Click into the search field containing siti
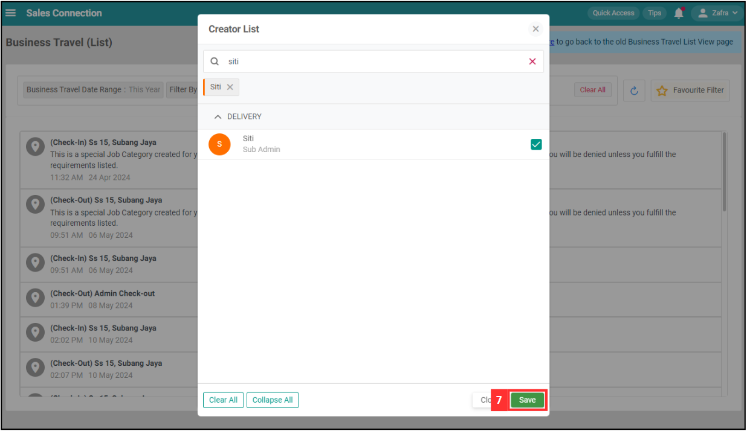This screenshot has width=747, height=431. [x=373, y=62]
